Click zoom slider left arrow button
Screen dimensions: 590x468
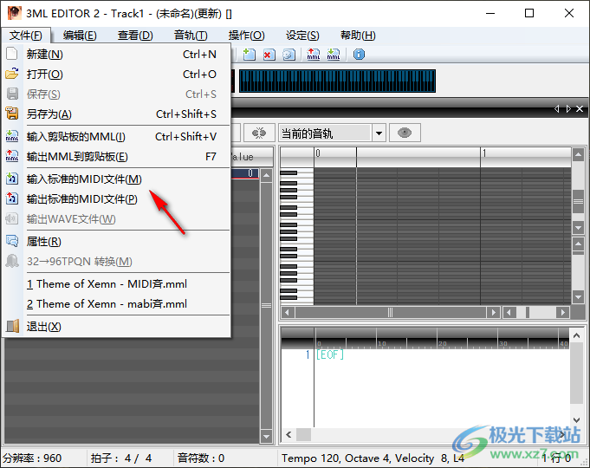(509, 313)
